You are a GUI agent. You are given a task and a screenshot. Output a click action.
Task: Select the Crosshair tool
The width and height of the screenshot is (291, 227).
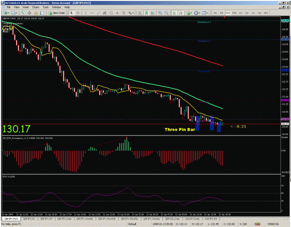pyautogui.click(x=78, y=13)
